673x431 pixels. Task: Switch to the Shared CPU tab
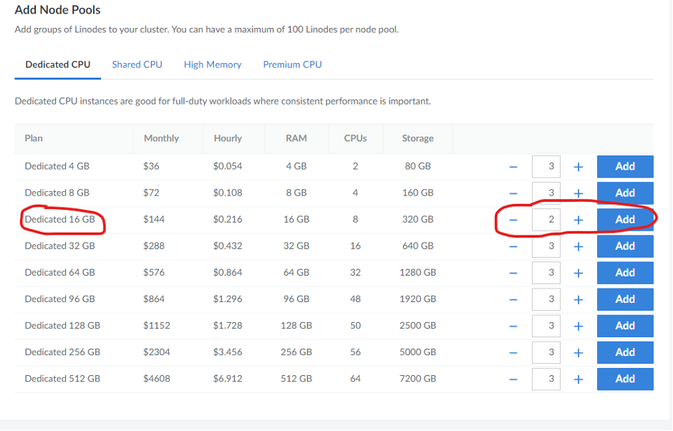point(137,64)
